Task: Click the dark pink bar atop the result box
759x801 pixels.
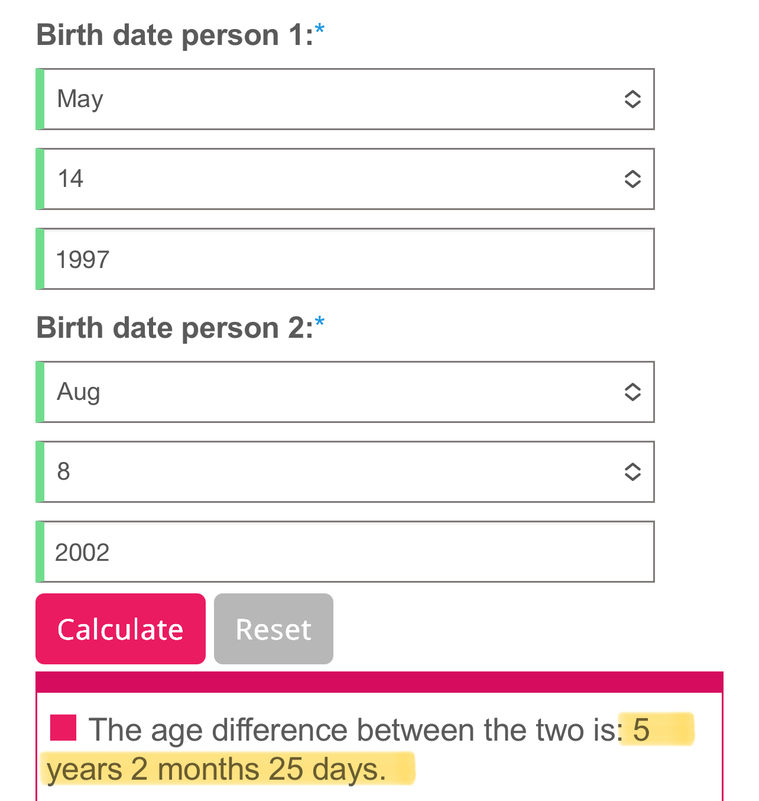Action: [379, 682]
